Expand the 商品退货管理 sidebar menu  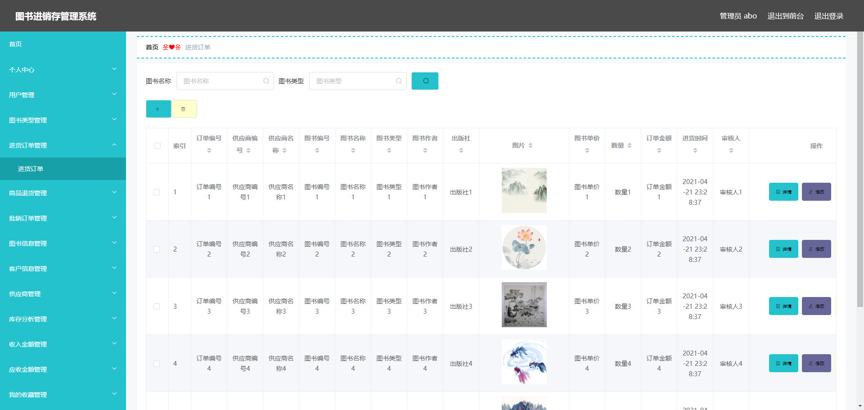point(63,193)
